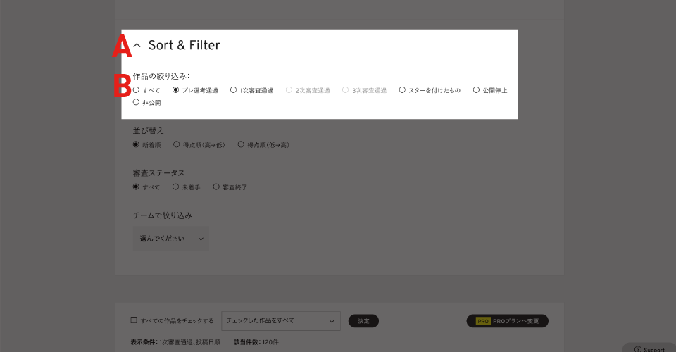This screenshot has height=352, width=676.
Task: Select the プレ選考通過 radio button
Action: 175,90
